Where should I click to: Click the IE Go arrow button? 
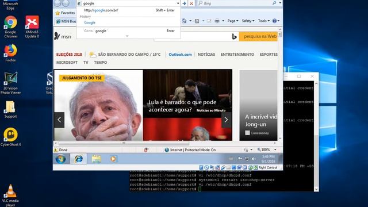click(184, 3)
